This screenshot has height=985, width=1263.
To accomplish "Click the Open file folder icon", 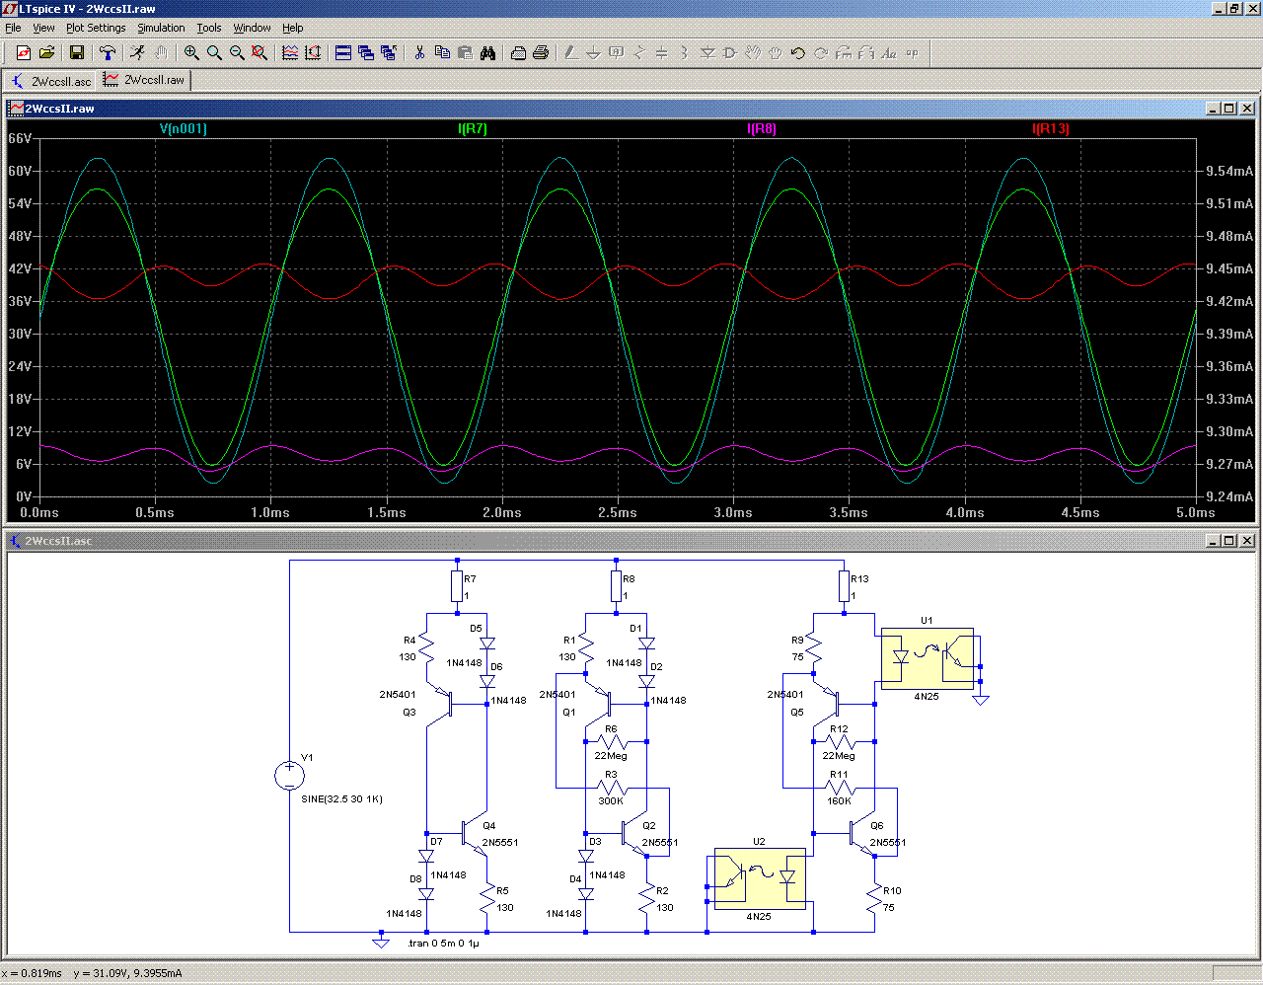I will click(x=46, y=53).
